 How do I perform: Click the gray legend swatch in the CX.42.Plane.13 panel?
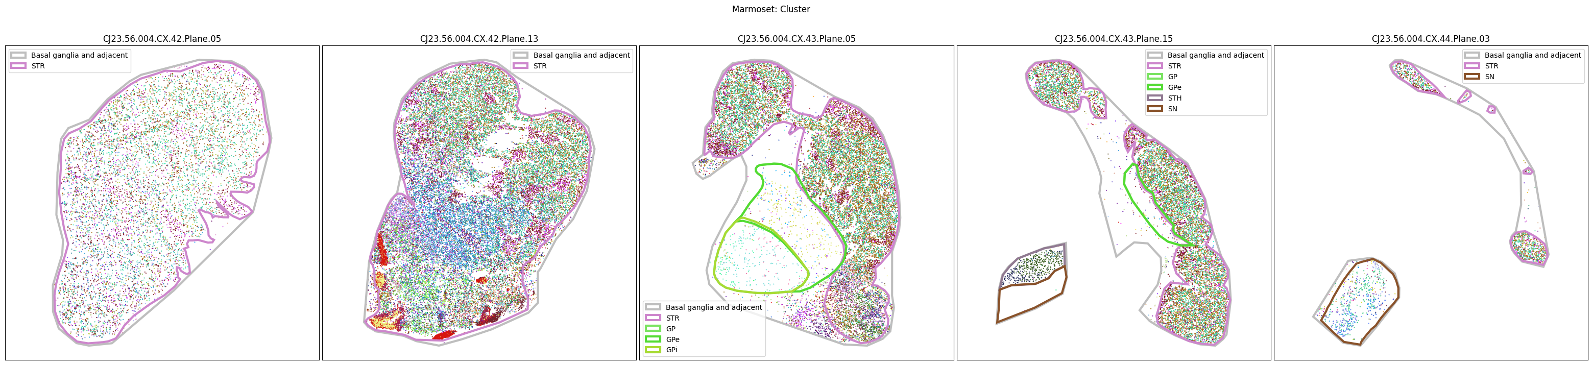[520, 55]
